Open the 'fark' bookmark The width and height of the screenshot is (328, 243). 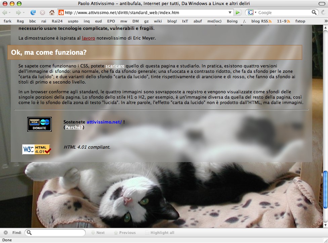click(7, 21)
